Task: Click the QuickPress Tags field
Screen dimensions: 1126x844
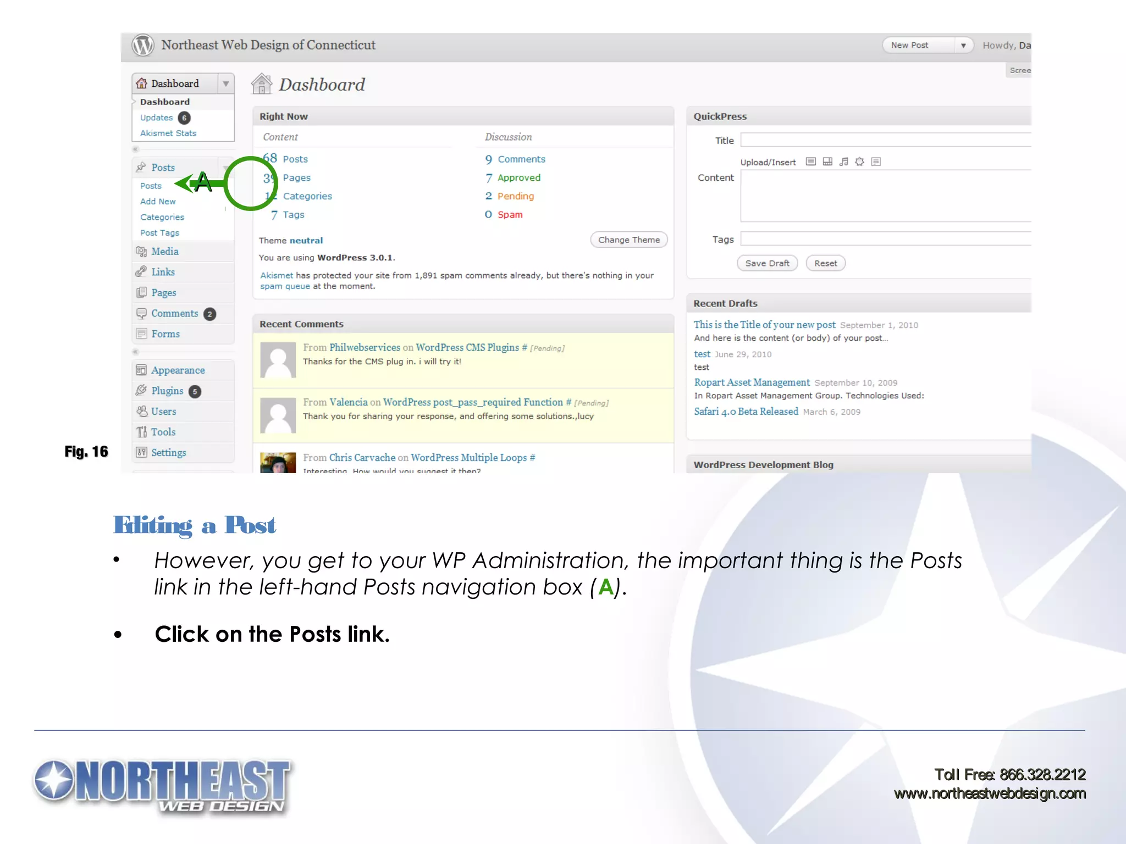Action: pos(886,238)
